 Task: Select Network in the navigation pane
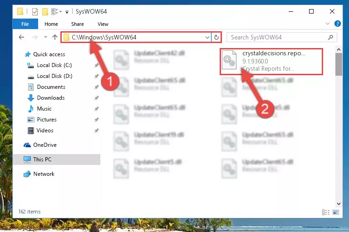click(44, 174)
